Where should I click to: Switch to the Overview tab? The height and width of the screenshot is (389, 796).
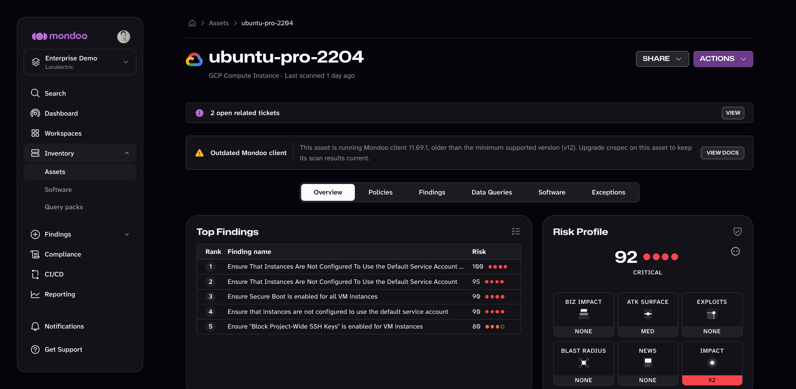click(x=328, y=192)
